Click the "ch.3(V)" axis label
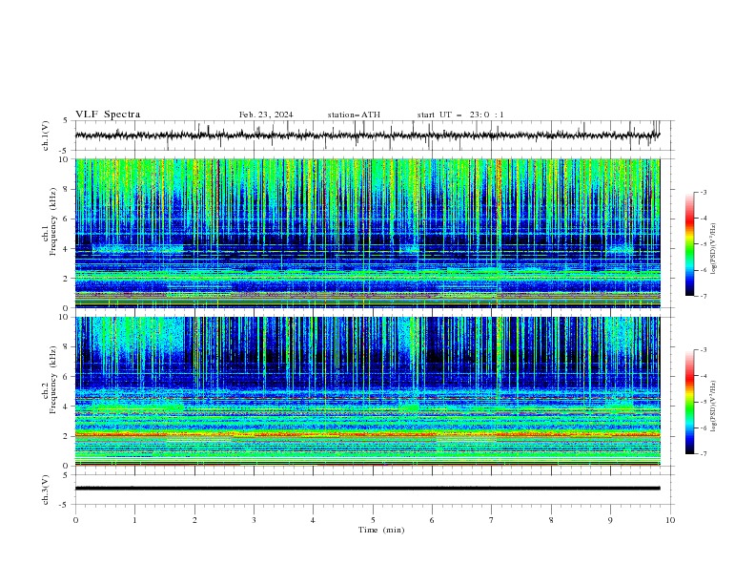This screenshot has height=584, width=755. 46,490
